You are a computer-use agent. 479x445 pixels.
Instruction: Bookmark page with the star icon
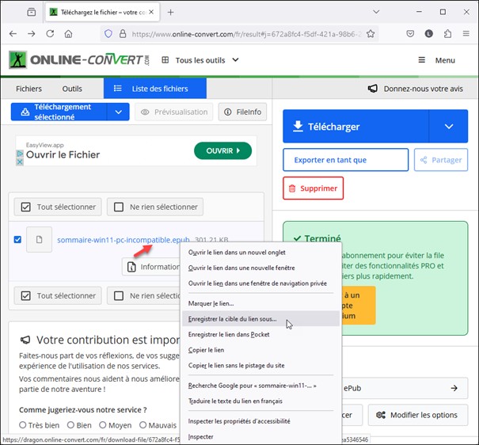(371, 34)
